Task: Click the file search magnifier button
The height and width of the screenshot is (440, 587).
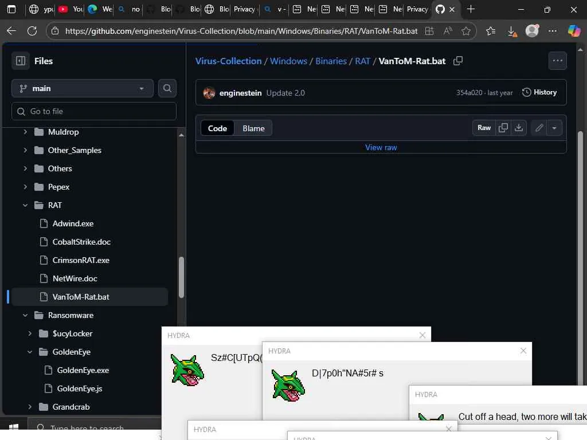Action: 167,88
